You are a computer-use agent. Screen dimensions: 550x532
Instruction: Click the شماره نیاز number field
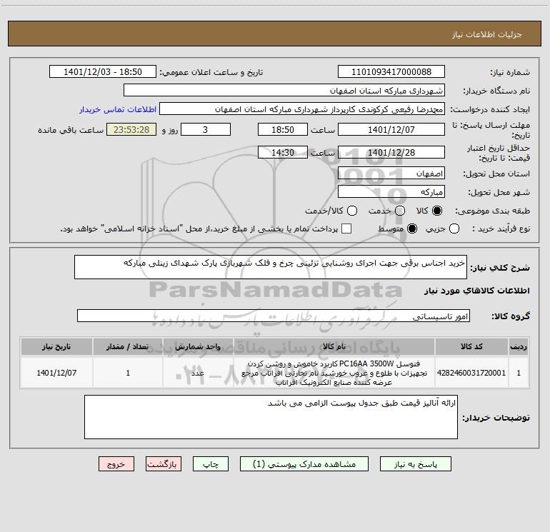point(391,72)
